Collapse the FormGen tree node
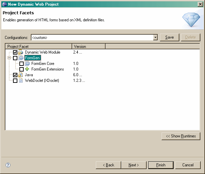Screen dimensions: 205x174 pos(9,58)
